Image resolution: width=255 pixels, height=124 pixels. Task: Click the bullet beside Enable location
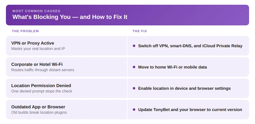point(134,88)
